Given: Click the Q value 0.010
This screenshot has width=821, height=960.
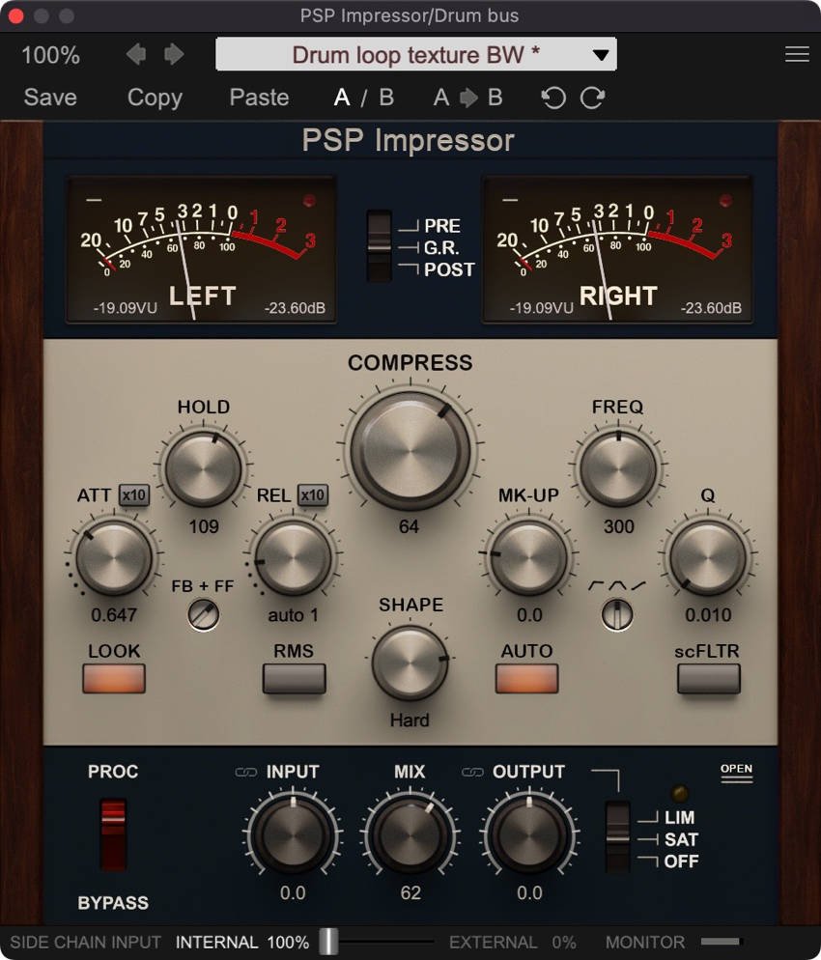Looking at the screenshot, I should click(x=708, y=614).
